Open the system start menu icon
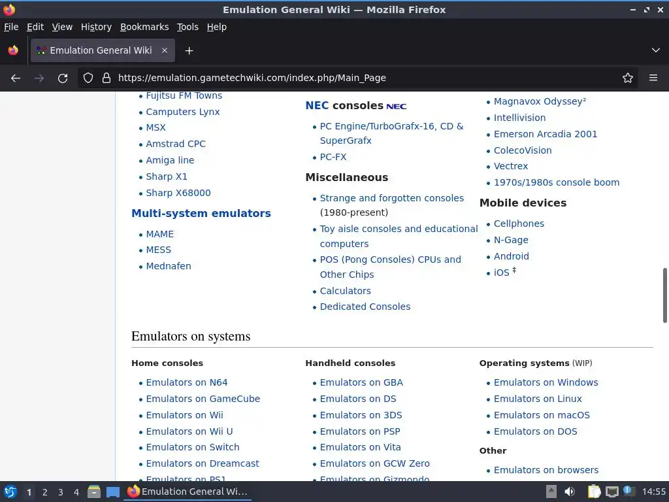 click(10, 492)
